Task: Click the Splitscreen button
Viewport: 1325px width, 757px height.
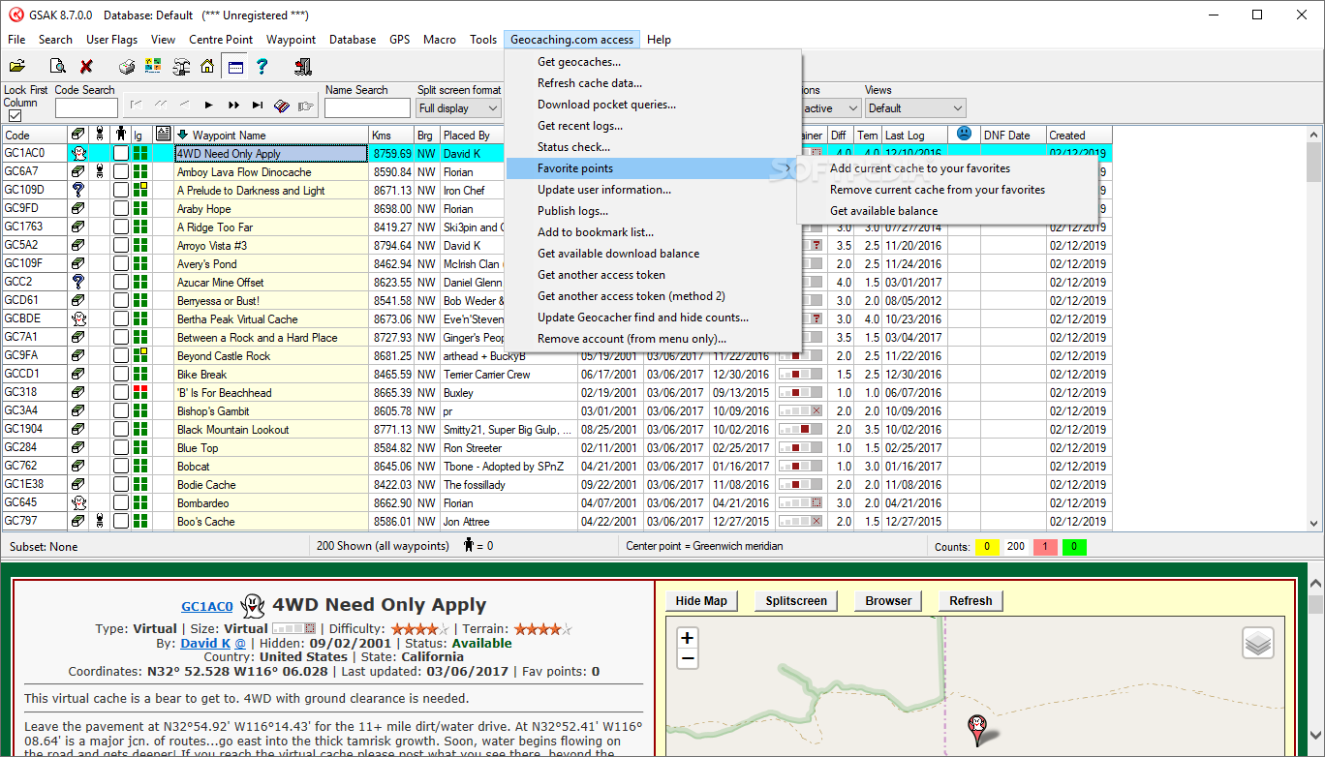Action: pyautogui.click(x=796, y=601)
